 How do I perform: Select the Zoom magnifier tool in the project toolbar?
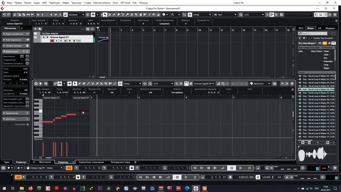pyautogui.click(x=136, y=14)
